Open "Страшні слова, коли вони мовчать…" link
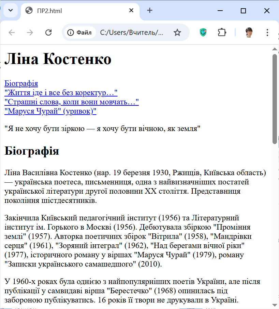The image size is (279, 309). tap(72, 102)
